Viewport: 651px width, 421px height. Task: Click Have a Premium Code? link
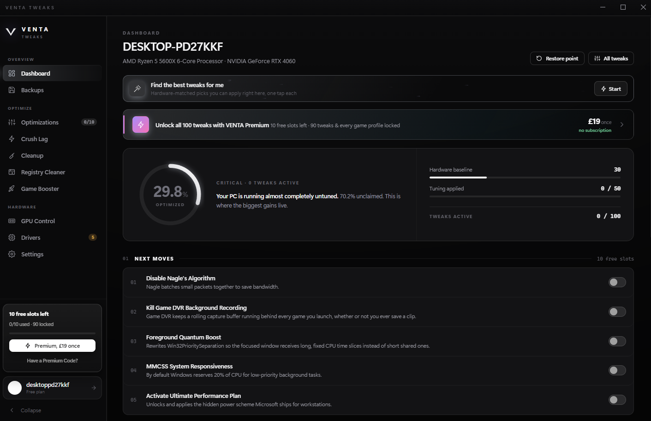pyautogui.click(x=52, y=361)
